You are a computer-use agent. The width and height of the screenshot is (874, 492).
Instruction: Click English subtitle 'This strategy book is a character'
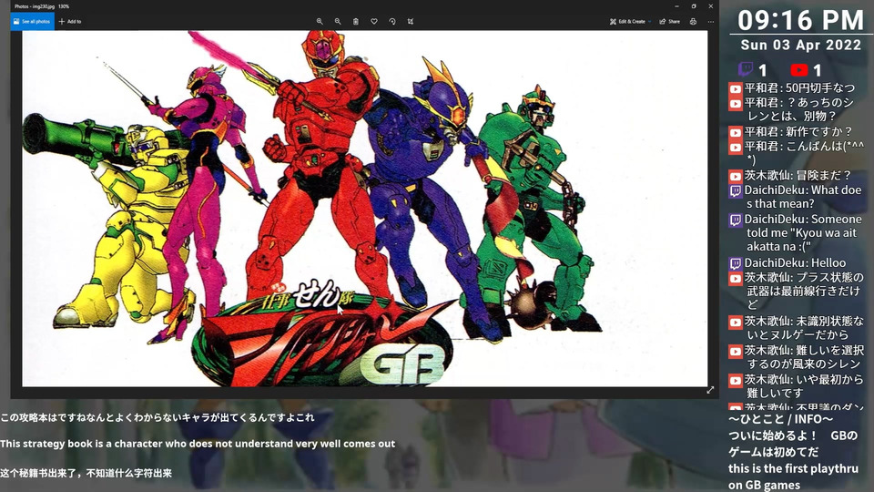click(198, 444)
